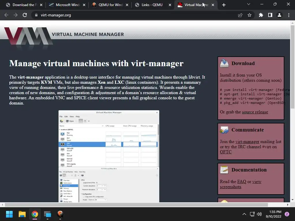This screenshot has height=221, width=295.
Task: Open the FAQ link
Action: (242, 182)
